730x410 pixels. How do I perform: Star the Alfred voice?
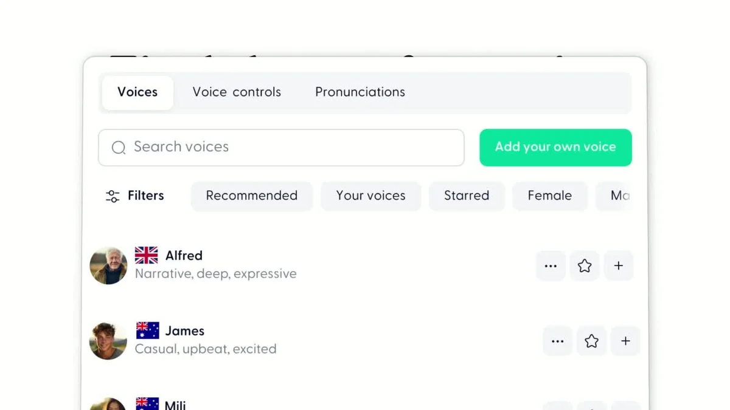[x=585, y=265]
